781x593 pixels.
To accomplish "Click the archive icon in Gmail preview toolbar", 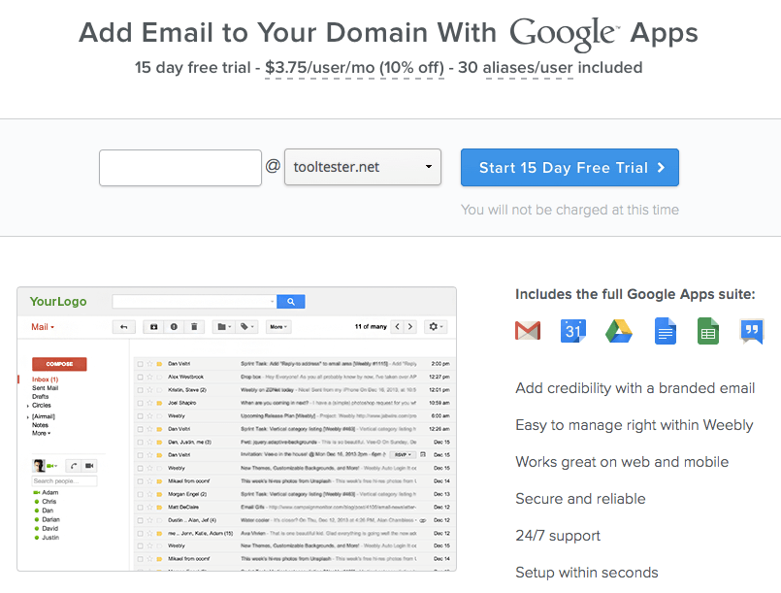I will (x=154, y=327).
